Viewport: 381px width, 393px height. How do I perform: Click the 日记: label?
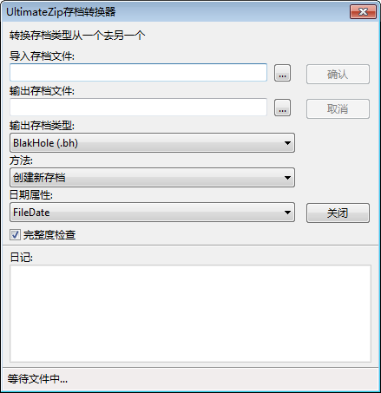(21, 257)
